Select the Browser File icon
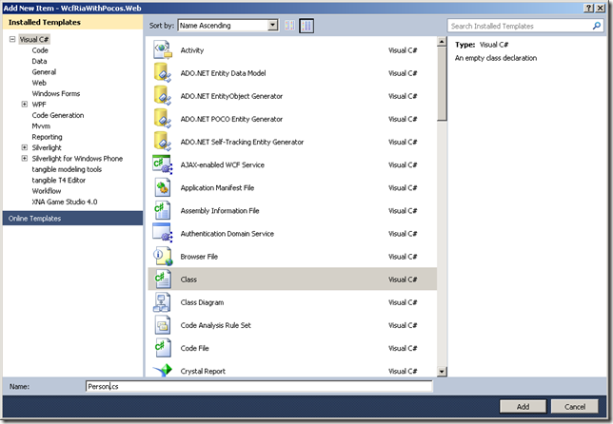 coord(163,257)
